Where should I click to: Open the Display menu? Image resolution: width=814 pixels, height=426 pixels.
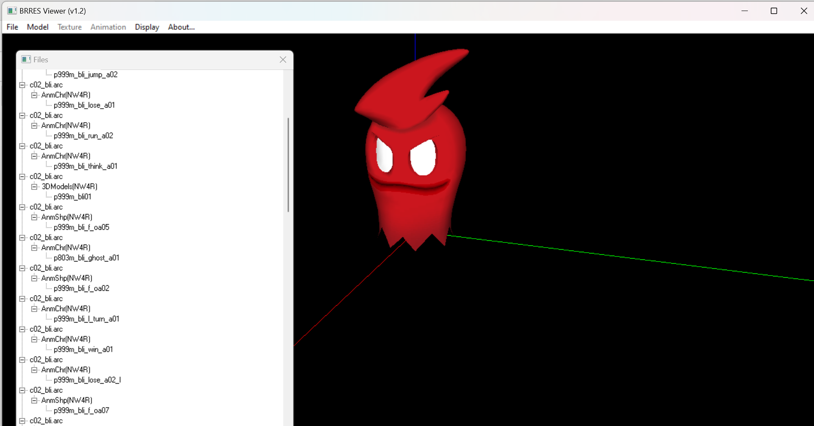pyautogui.click(x=147, y=27)
